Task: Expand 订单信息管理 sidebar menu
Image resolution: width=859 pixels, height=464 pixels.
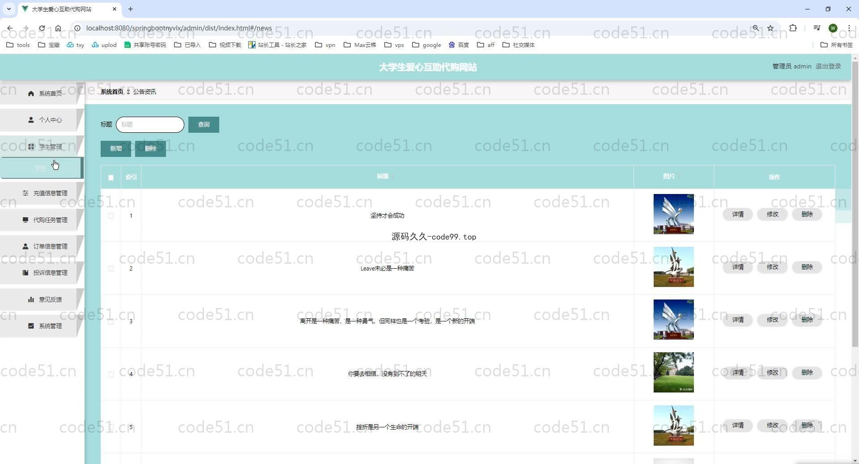Action: pyautogui.click(x=42, y=246)
